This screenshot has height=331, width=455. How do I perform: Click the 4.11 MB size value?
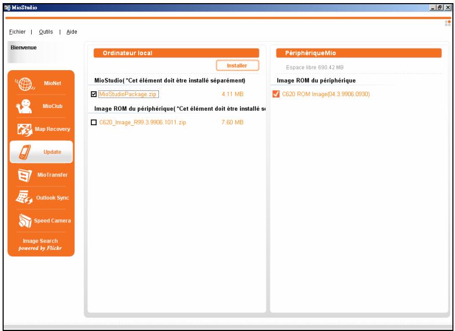click(x=232, y=94)
